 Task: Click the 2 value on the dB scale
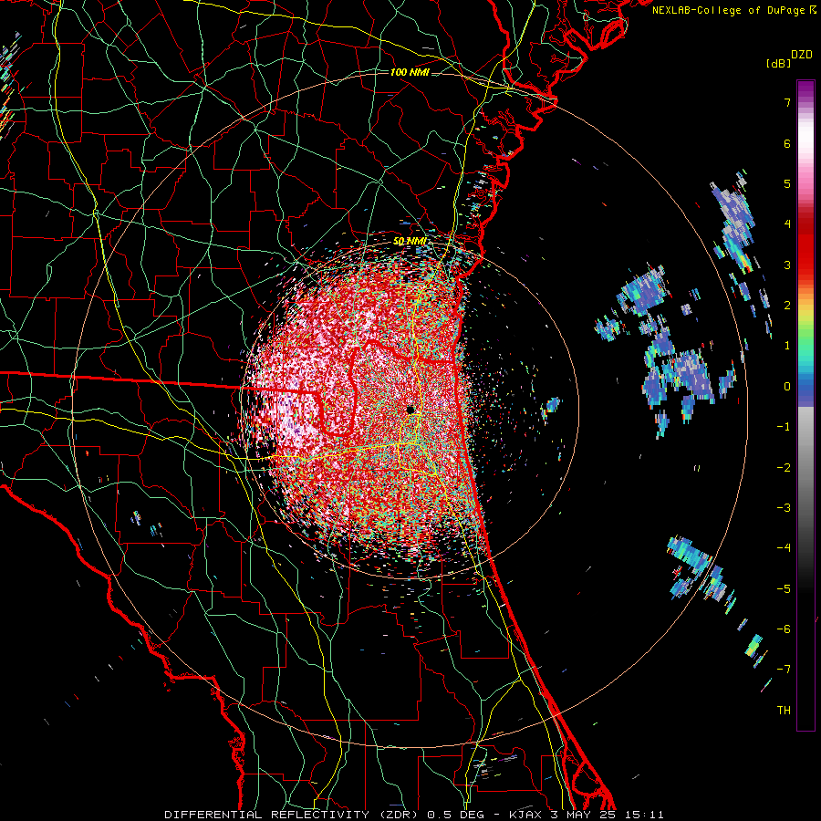[787, 306]
